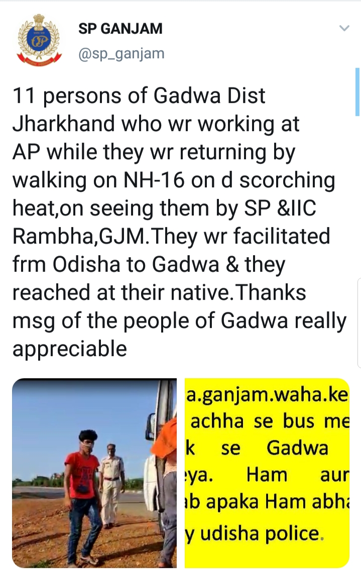Tap the 'udisha police' line in yellow image
Viewport: 361px width, 570px height.
click(255, 533)
